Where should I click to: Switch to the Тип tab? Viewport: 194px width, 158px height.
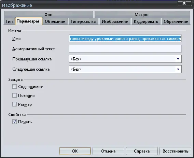tap(9, 21)
